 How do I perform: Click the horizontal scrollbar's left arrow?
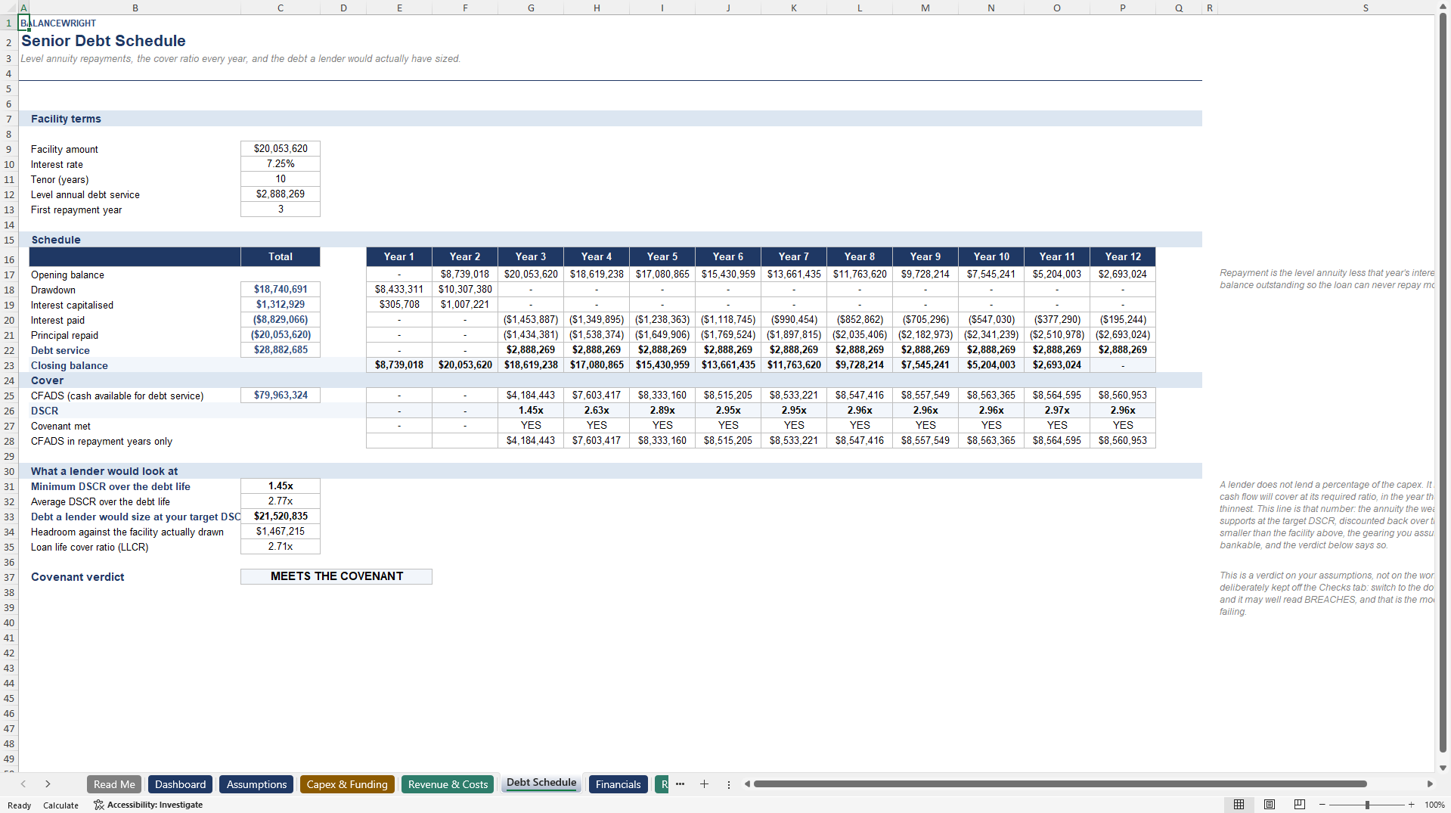[x=747, y=784]
